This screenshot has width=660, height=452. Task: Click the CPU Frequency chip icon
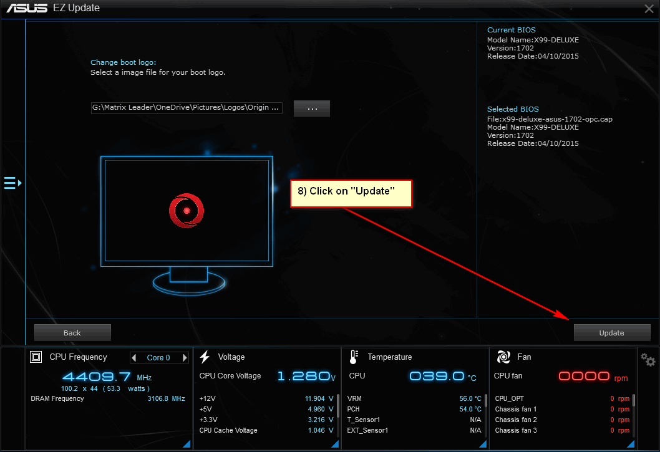click(36, 357)
